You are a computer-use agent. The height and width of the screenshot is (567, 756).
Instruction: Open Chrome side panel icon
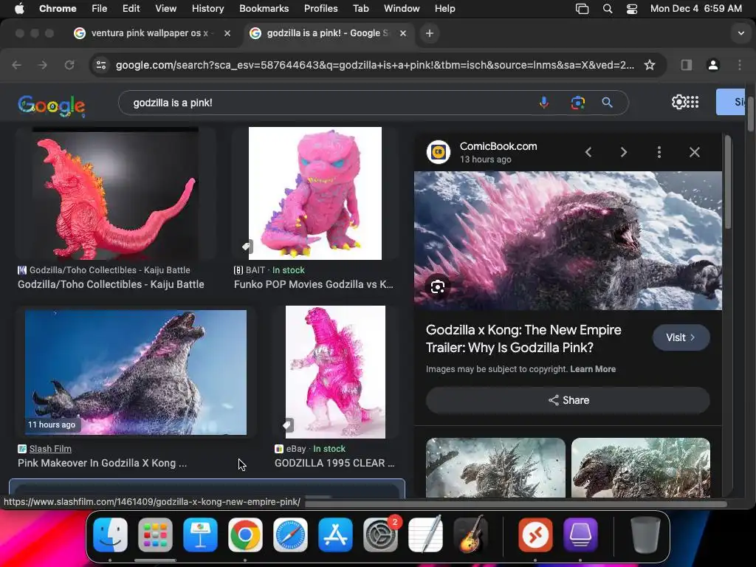tap(686, 65)
